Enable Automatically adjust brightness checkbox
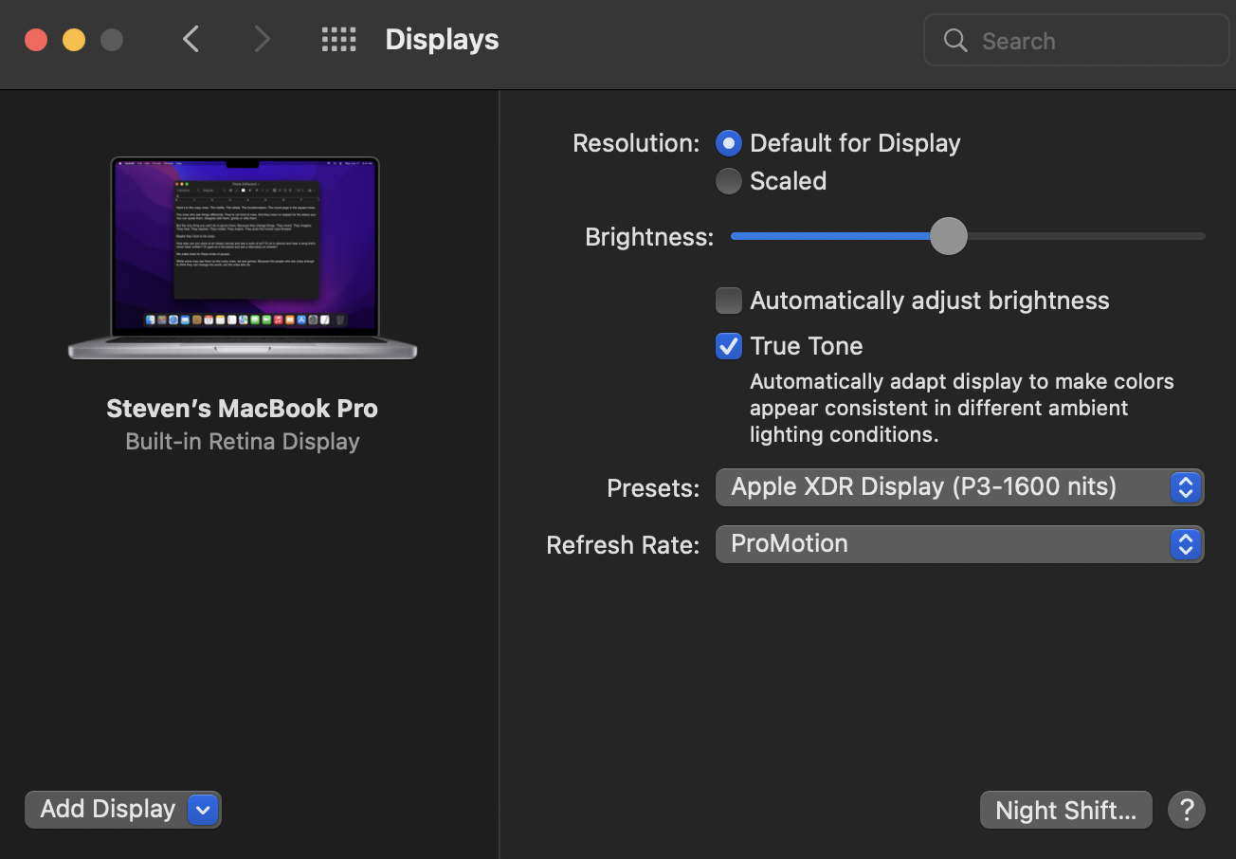 tap(728, 301)
